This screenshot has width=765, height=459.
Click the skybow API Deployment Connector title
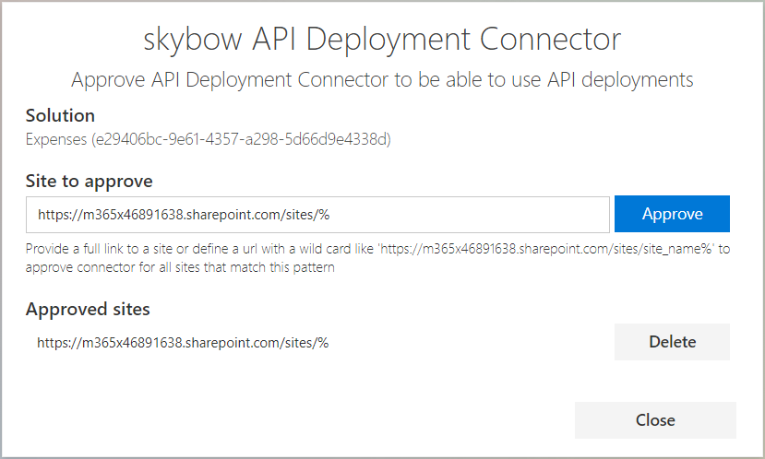(382, 39)
